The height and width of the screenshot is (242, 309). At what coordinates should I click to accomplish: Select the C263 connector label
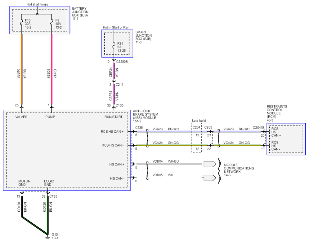(x=208, y=127)
